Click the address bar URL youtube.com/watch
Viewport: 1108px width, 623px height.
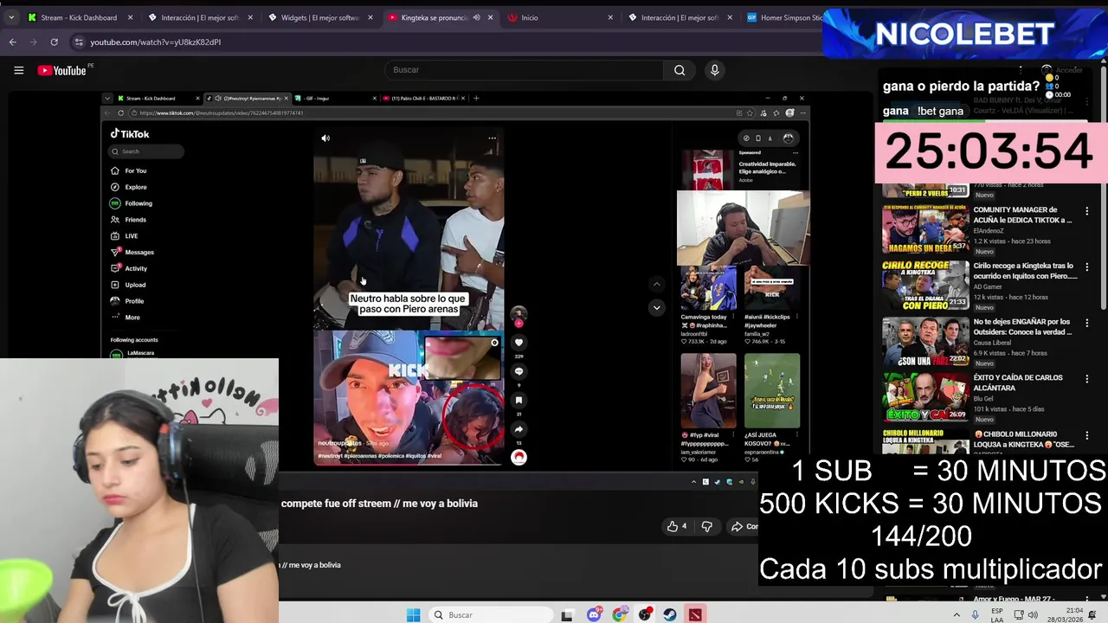tap(156, 42)
